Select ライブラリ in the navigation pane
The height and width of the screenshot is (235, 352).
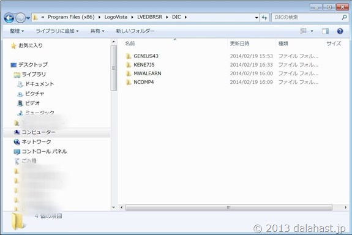(x=34, y=74)
